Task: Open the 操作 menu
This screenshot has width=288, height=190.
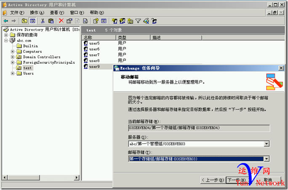Action: (x=37, y=13)
